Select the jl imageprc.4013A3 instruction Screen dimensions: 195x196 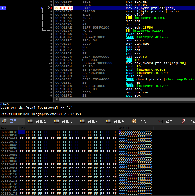click(144, 31)
